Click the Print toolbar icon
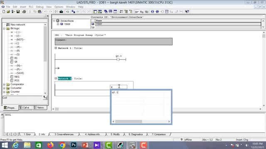This screenshot has width=266, height=149. pos(24,12)
